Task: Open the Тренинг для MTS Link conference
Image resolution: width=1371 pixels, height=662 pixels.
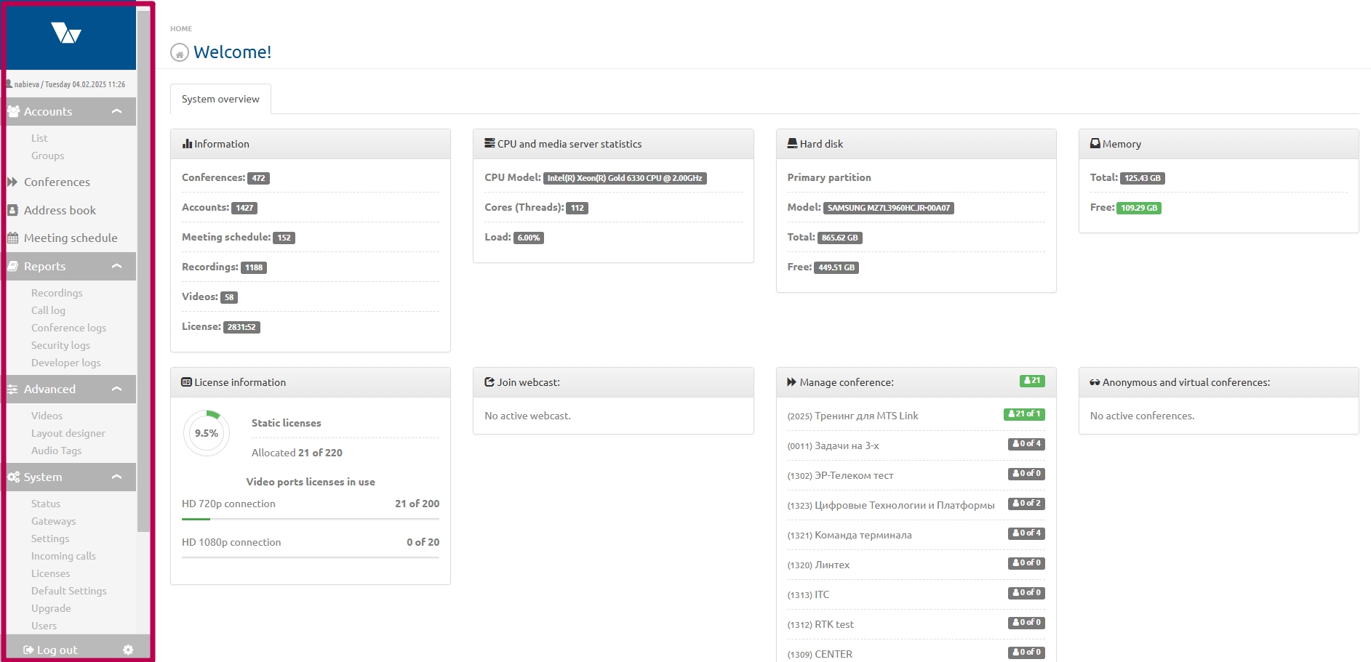Action: 866,416
